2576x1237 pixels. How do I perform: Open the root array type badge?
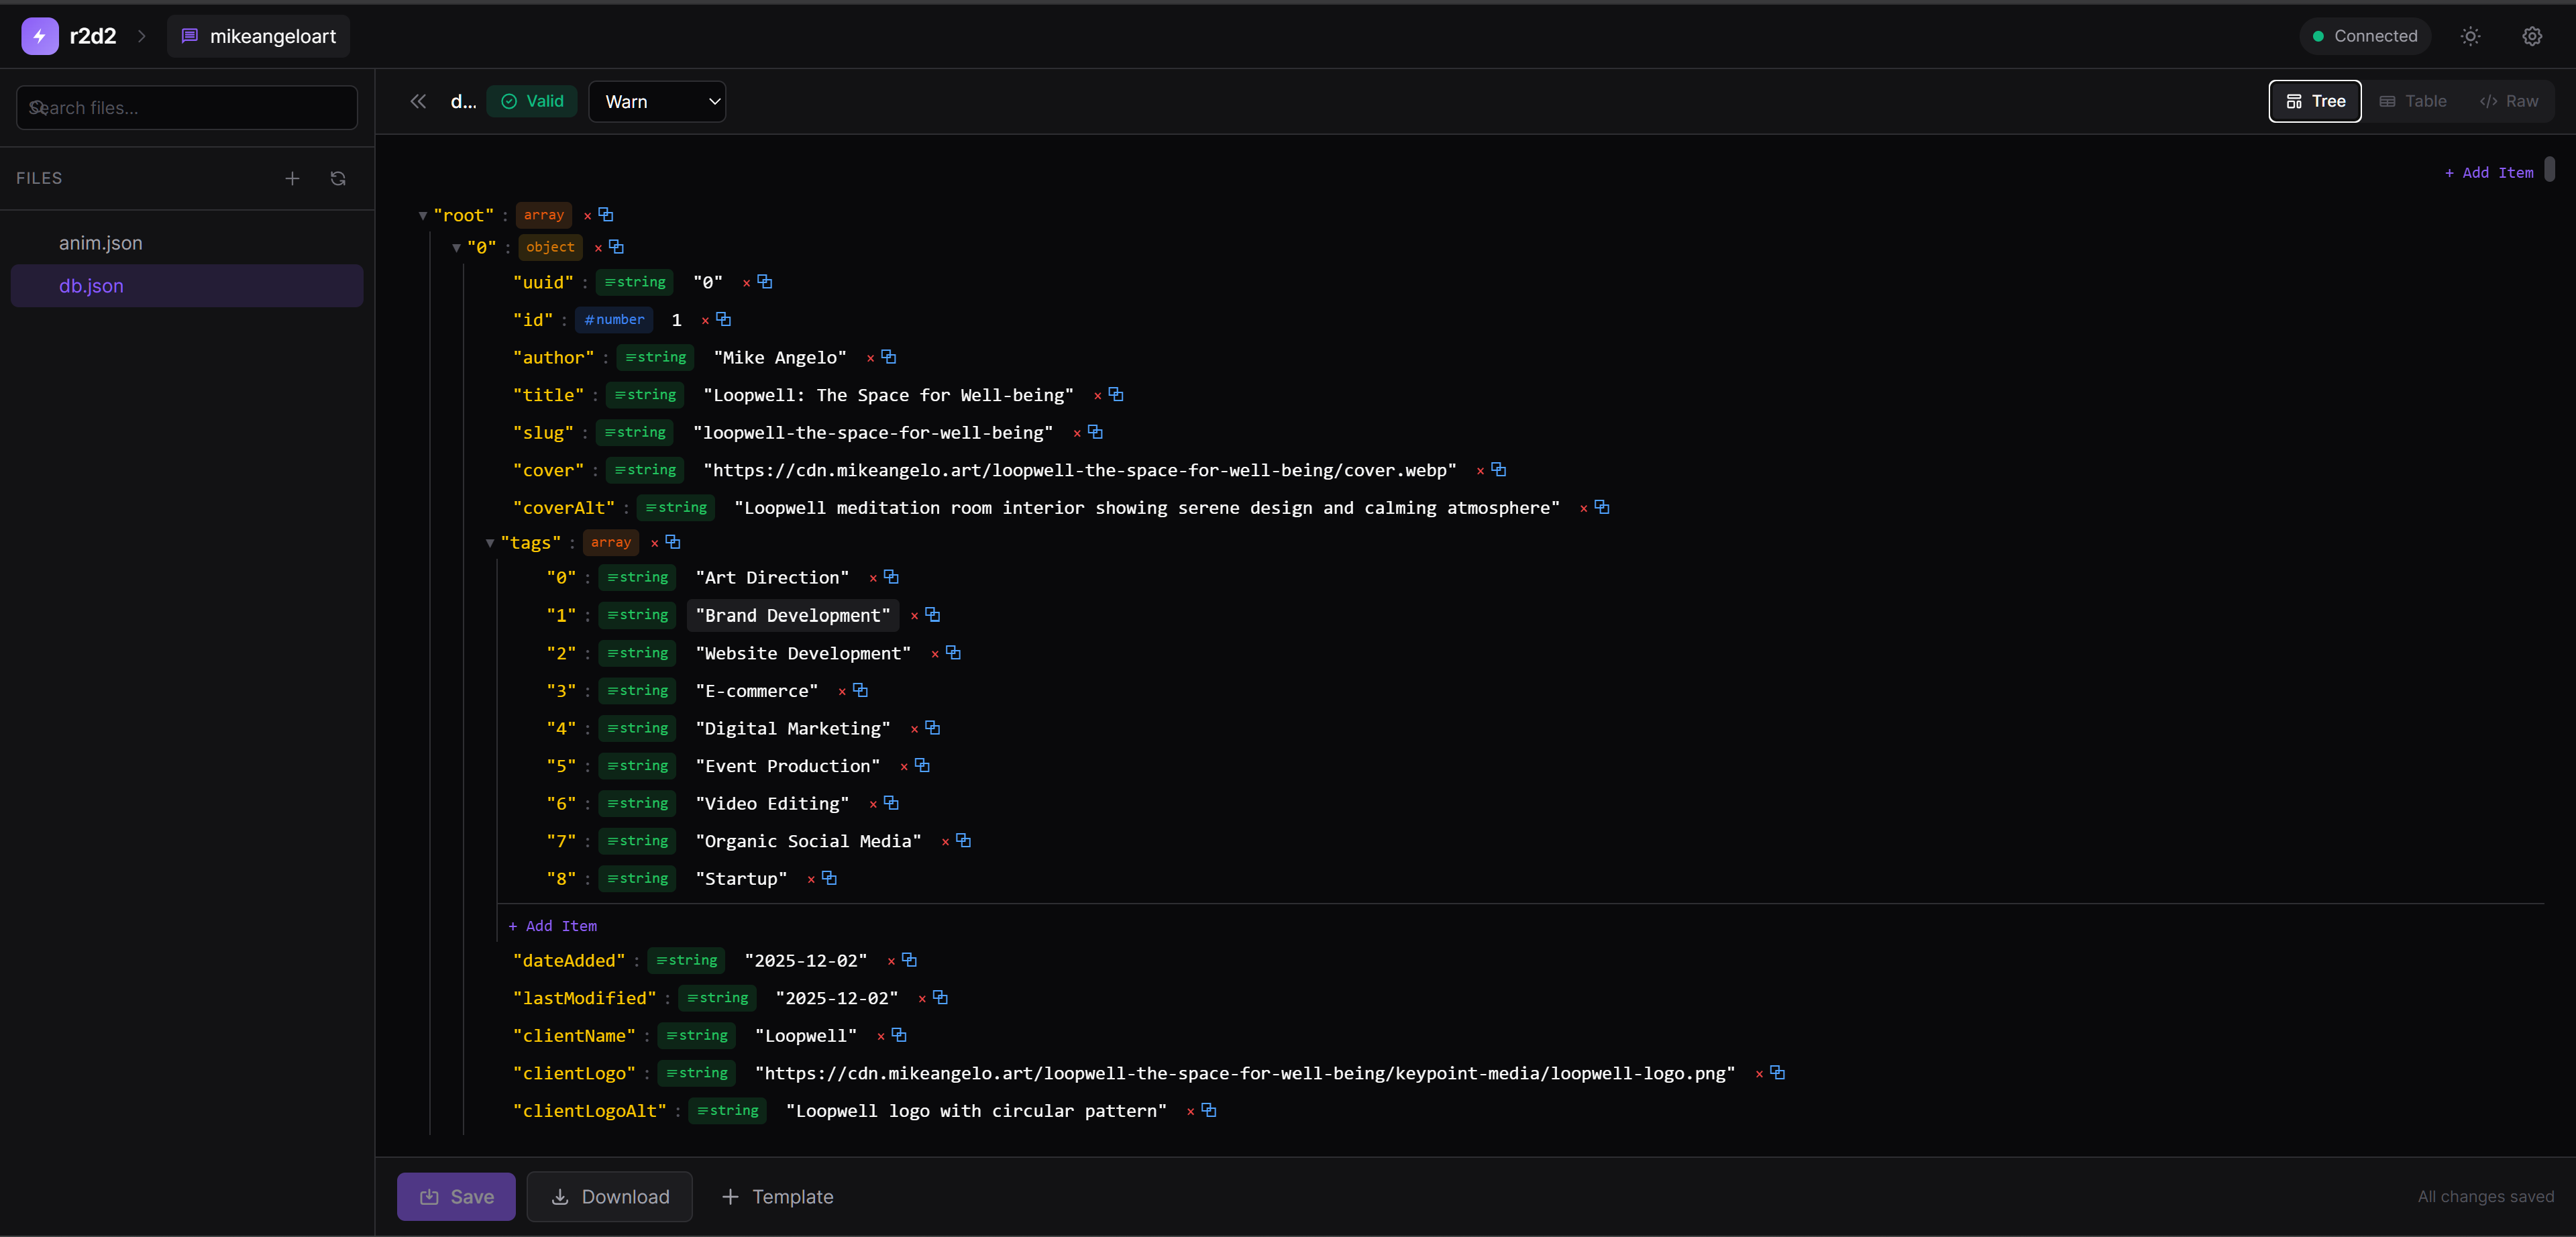tap(544, 215)
